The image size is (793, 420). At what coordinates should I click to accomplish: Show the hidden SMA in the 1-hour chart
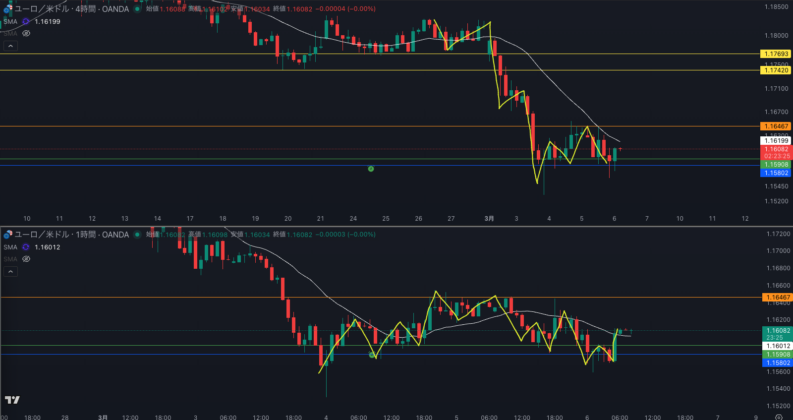(26, 259)
